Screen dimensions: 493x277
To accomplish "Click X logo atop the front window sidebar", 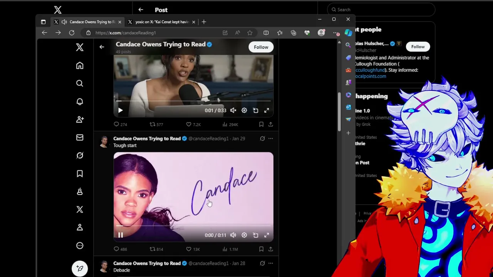I will coord(80,47).
